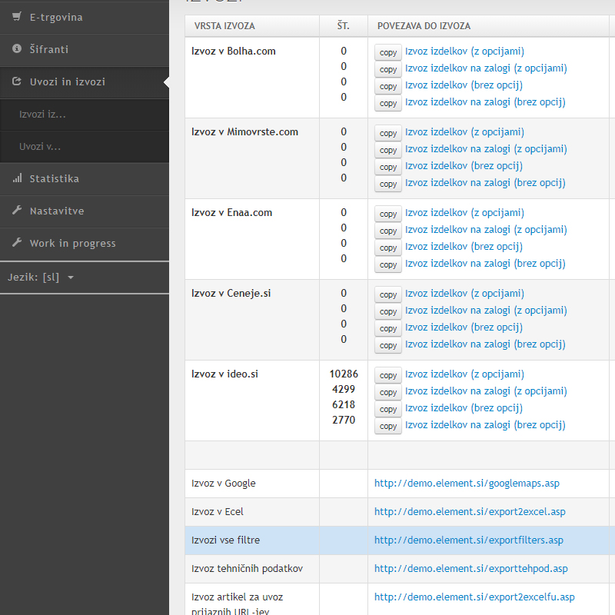The height and width of the screenshot is (615, 615).
Task: Open Enaa.com na zalogi (brez opcij) link
Action: pos(485,264)
